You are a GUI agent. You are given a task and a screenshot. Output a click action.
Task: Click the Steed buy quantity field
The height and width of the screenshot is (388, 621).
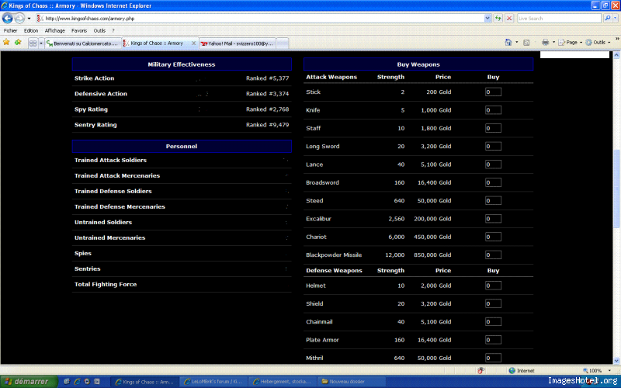click(x=493, y=200)
